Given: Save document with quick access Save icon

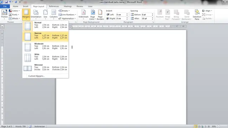Looking at the screenshot, I should (x=6, y=2).
